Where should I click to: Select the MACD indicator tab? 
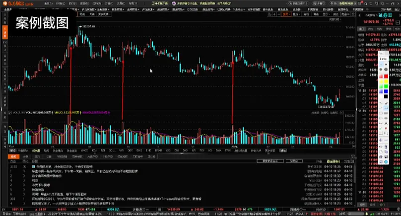pyautogui.click(x=84, y=151)
